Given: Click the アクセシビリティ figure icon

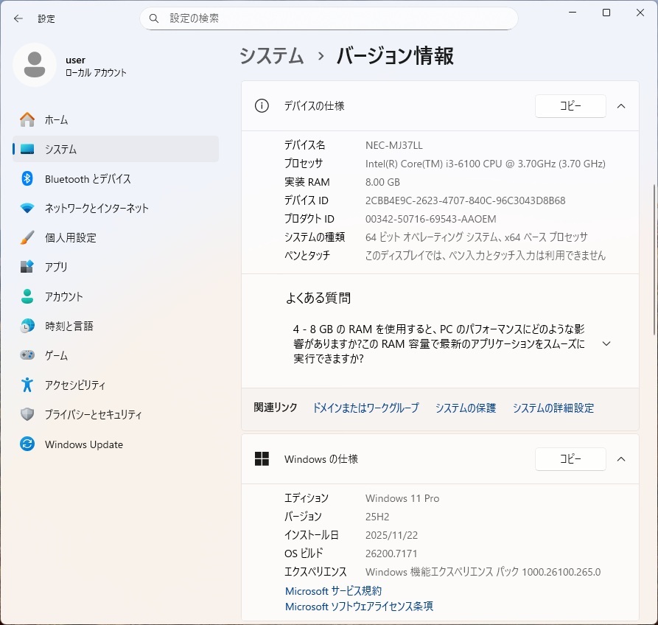Looking at the screenshot, I should (x=27, y=385).
